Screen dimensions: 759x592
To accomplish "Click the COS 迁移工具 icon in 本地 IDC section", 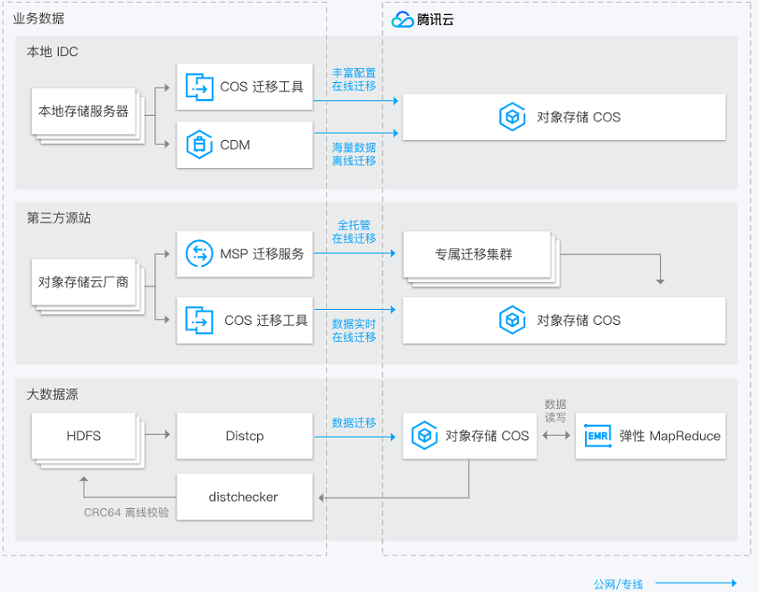I will pyautogui.click(x=199, y=88).
